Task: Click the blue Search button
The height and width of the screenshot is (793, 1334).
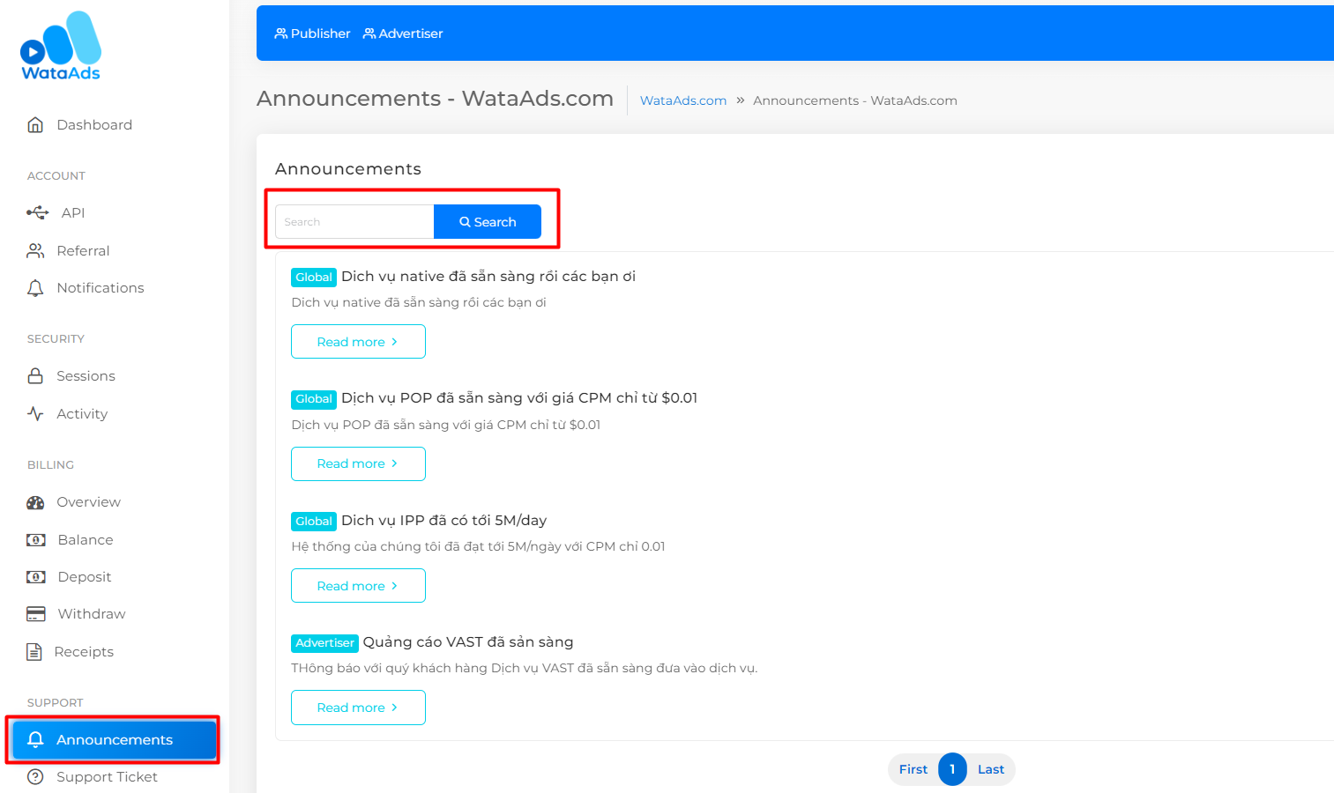Action: click(488, 222)
